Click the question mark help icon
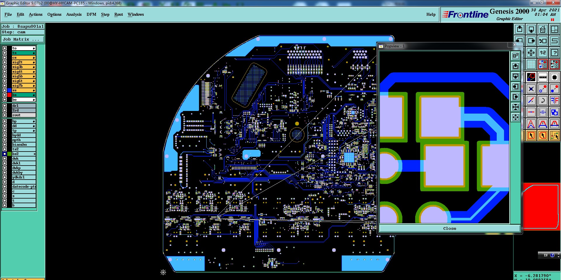Viewport: 561px width, 280px height. 554,53
